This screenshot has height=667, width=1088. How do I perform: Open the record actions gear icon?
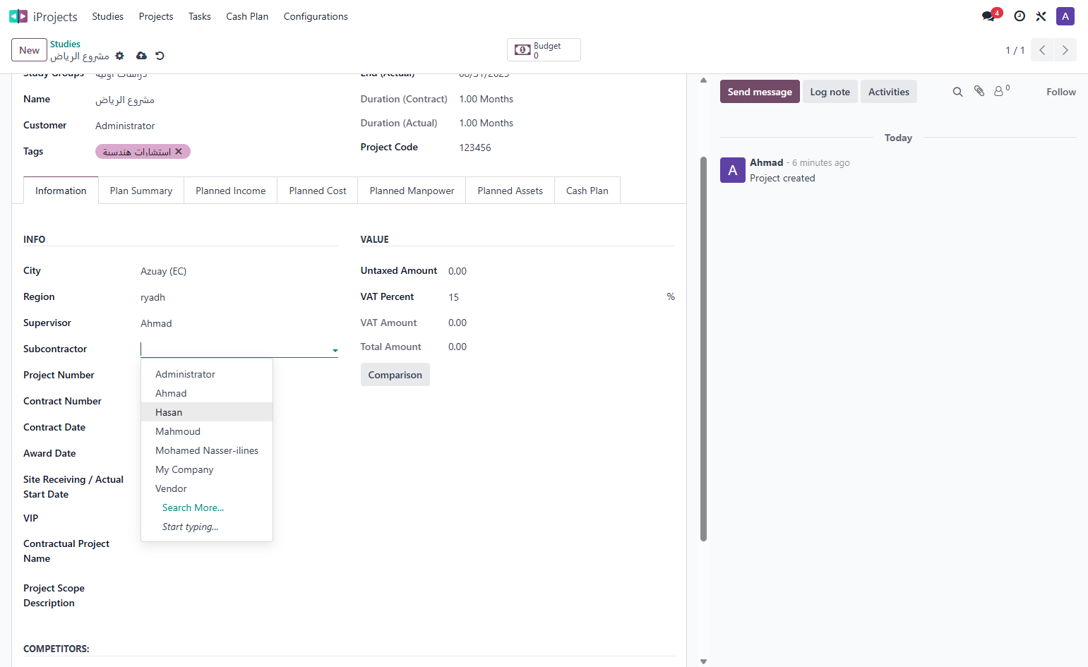click(119, 56)
